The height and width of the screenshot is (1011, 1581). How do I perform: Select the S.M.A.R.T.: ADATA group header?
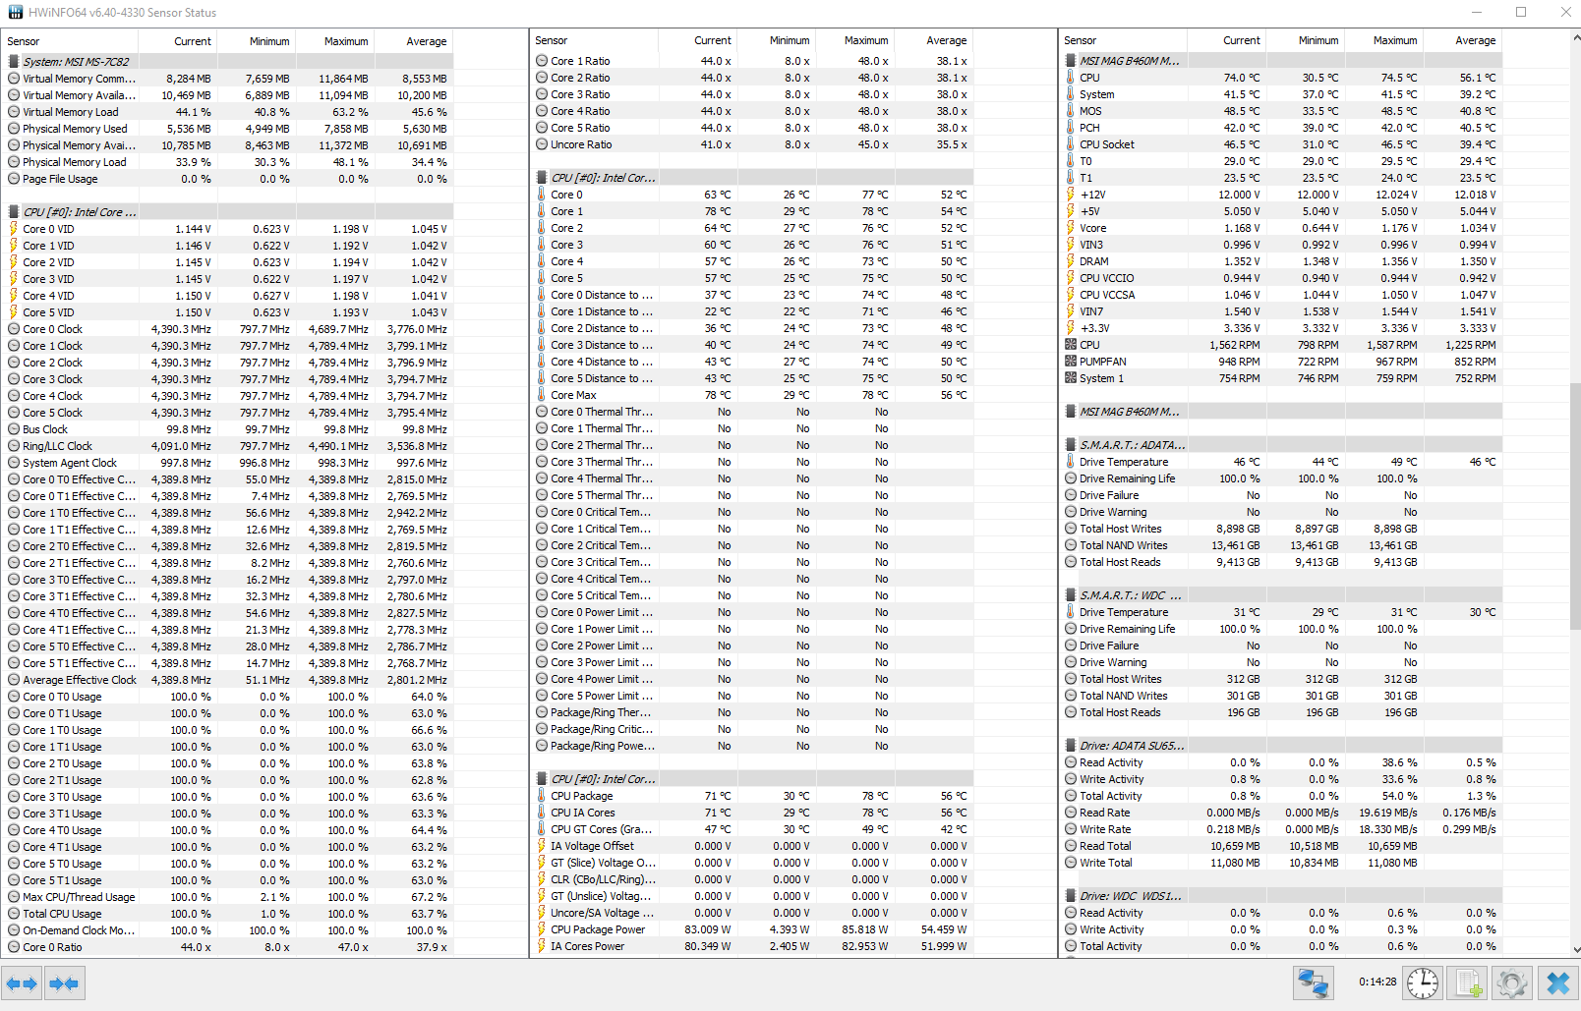click(1132, 445)
